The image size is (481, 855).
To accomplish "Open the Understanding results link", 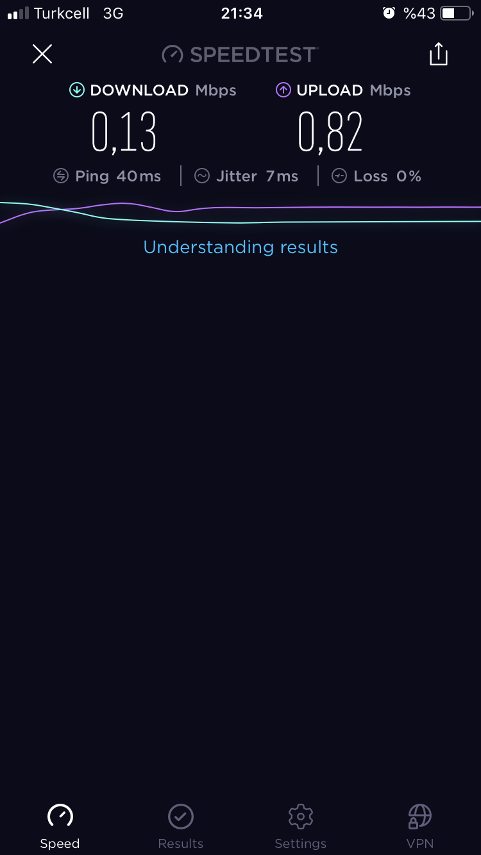I will tap(240, 247).
